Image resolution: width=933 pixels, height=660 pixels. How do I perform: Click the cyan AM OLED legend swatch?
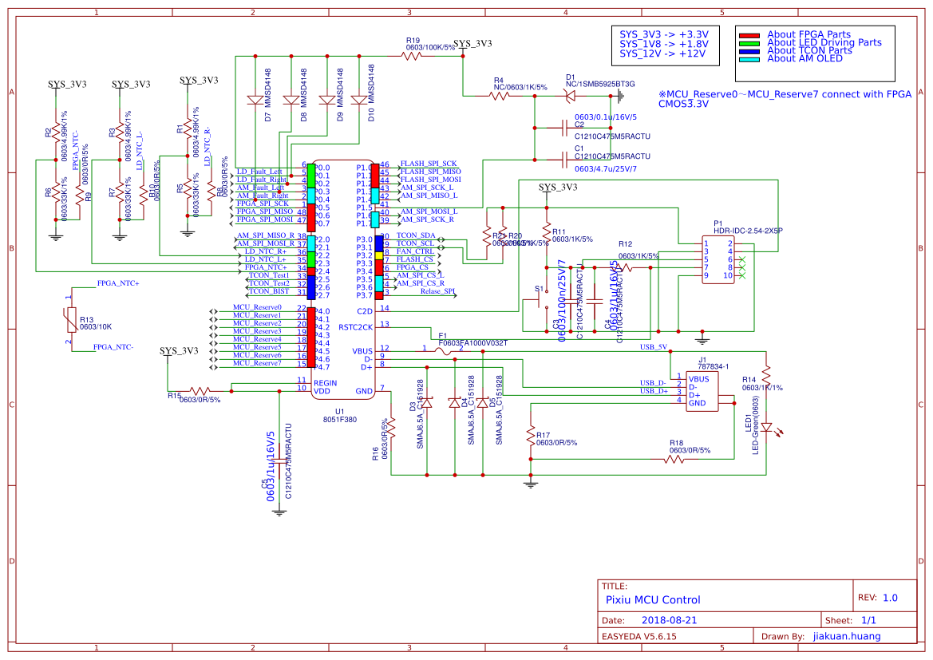pos(748,59)
